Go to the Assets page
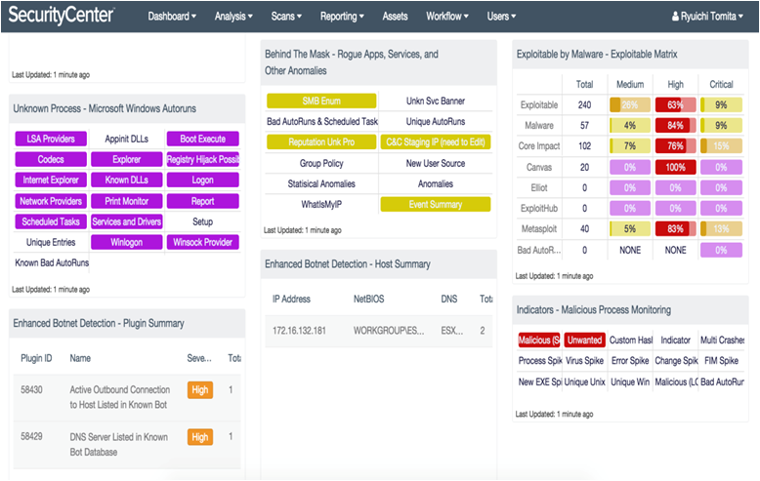Viewport: 760px width, 481px height. (x=395, y=16)
